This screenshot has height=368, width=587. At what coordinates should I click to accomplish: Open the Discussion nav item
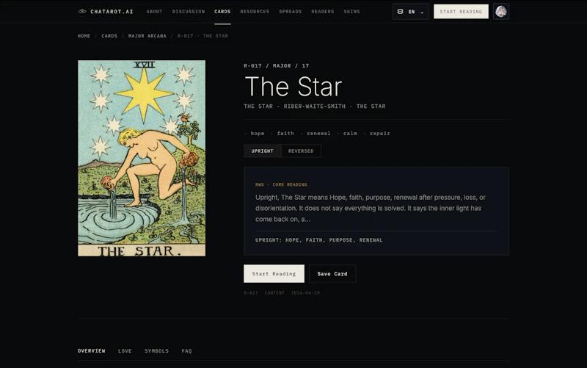pos(189,12)
